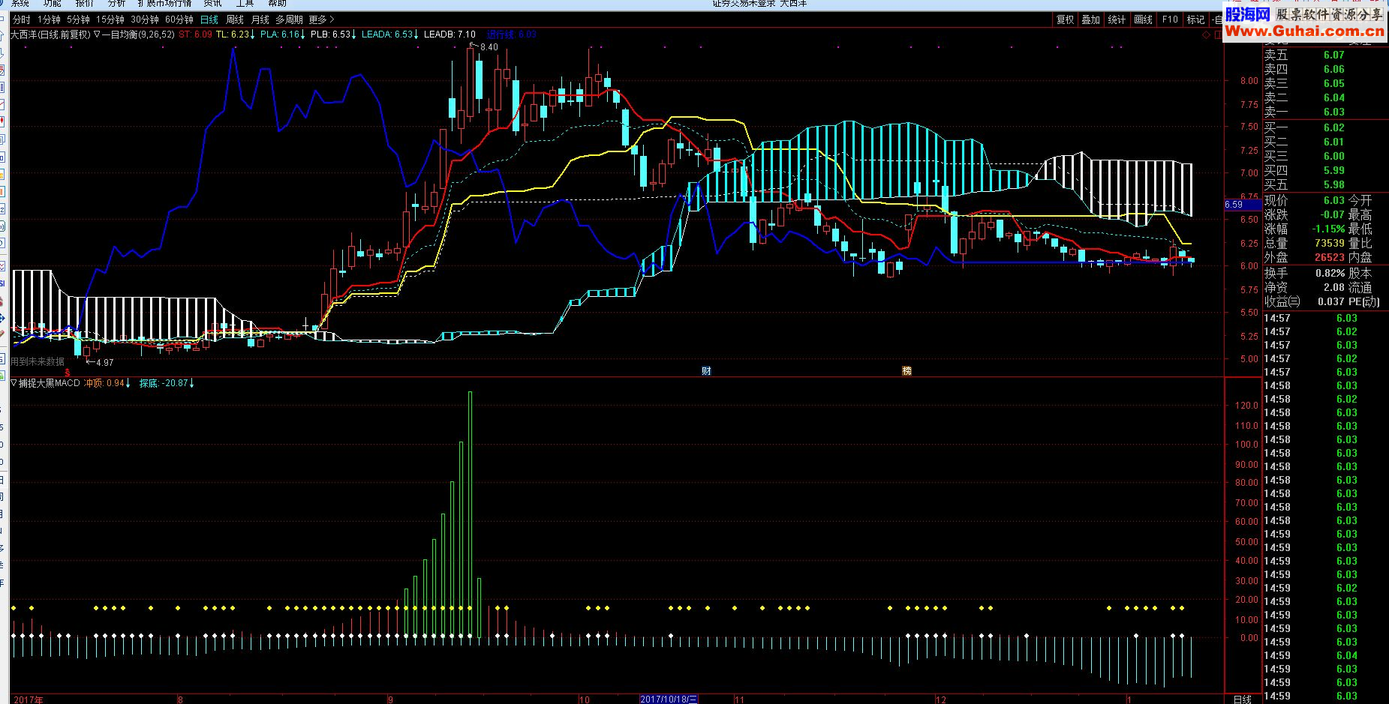
Task: Click the 涨幅 value -1.15%
Action: tap(1328, 229)
